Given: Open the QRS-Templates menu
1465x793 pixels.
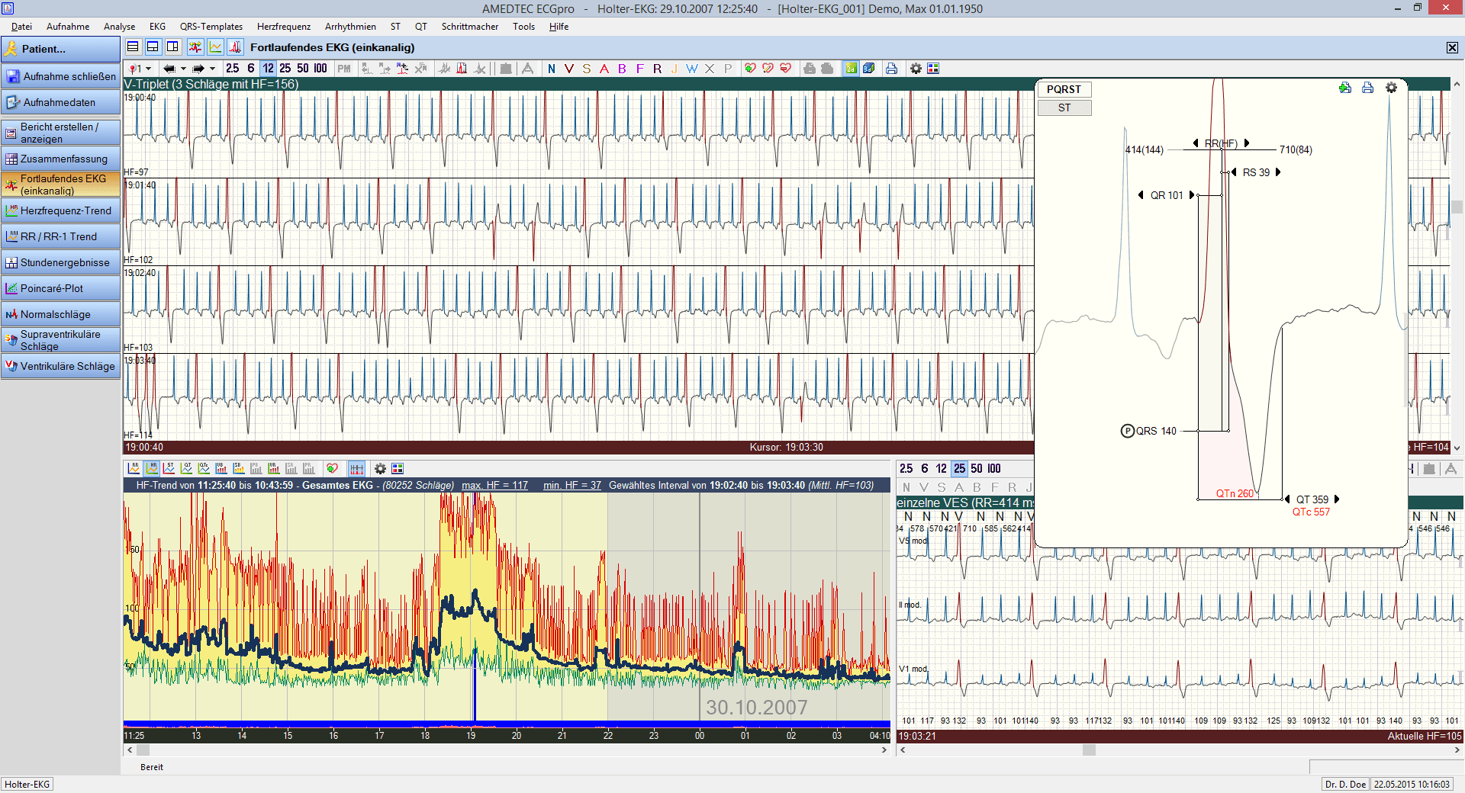Looking at the screenshot, I should 211,27.
